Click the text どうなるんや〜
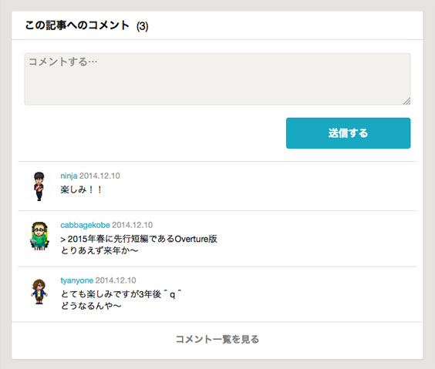This screenshot has width=435, height=369. 91,306
